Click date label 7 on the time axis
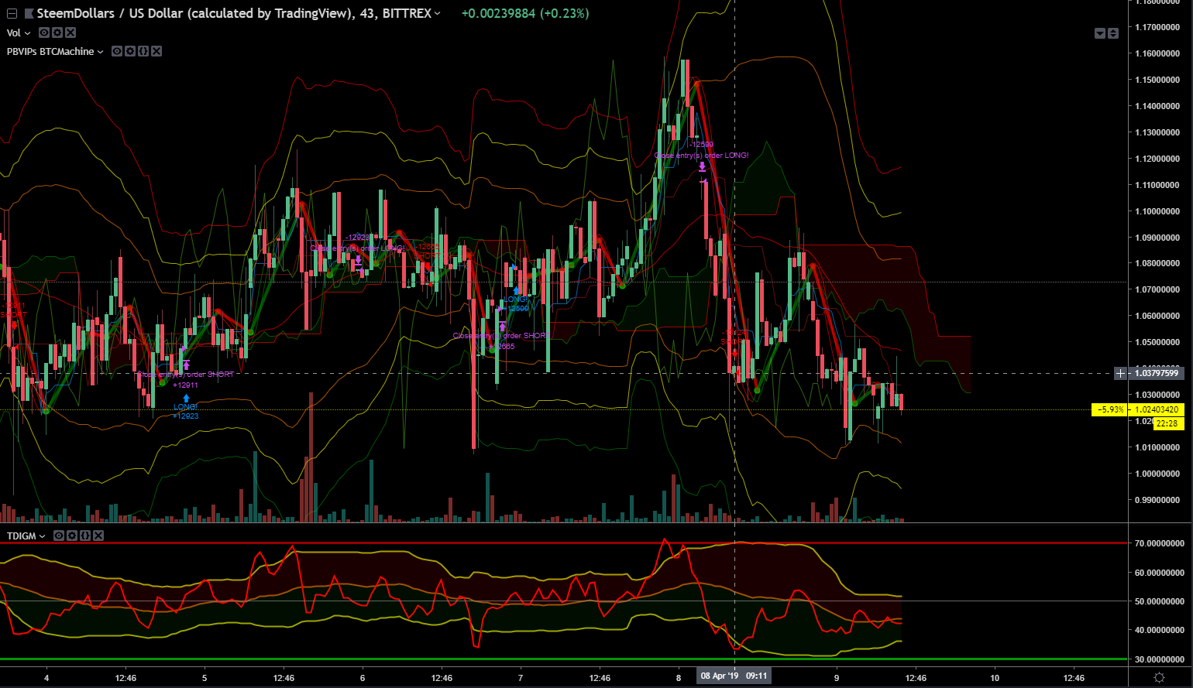This screenshot has width=1193, height=688. coord(521,678)
